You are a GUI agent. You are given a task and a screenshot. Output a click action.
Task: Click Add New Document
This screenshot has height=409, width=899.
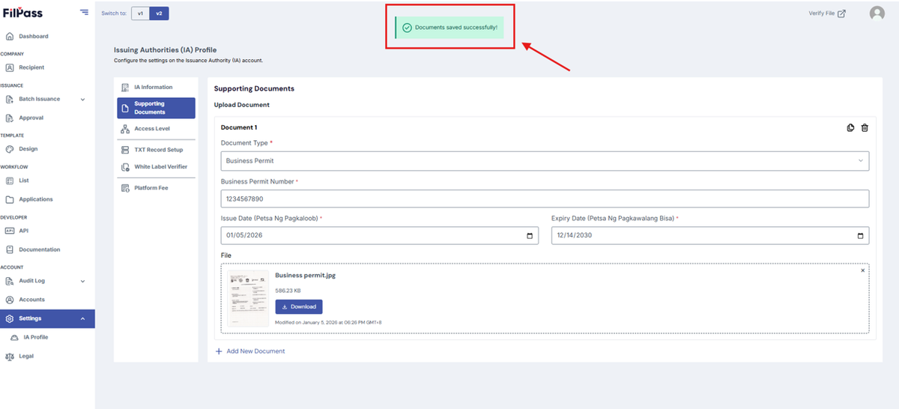[250, 351]
